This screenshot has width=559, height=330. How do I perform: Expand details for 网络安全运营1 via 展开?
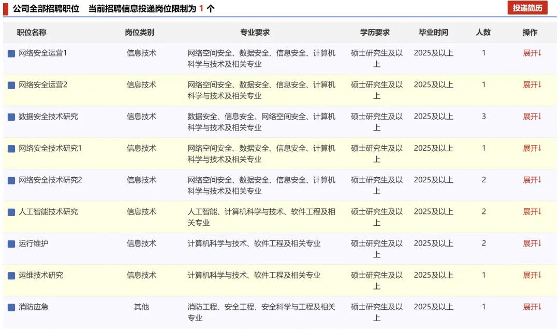532,53
